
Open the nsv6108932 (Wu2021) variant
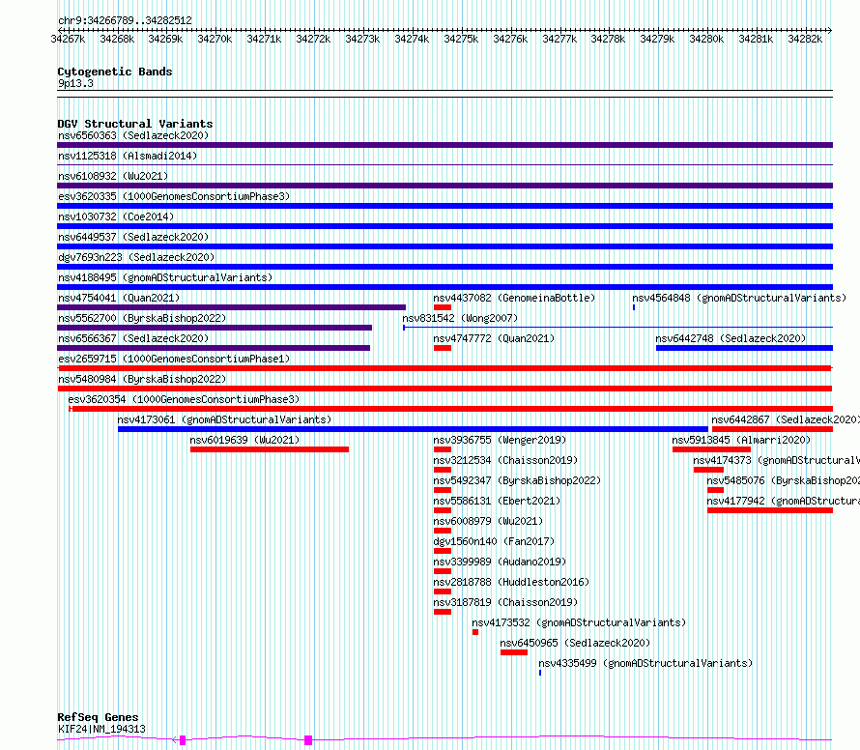(113, 176)
